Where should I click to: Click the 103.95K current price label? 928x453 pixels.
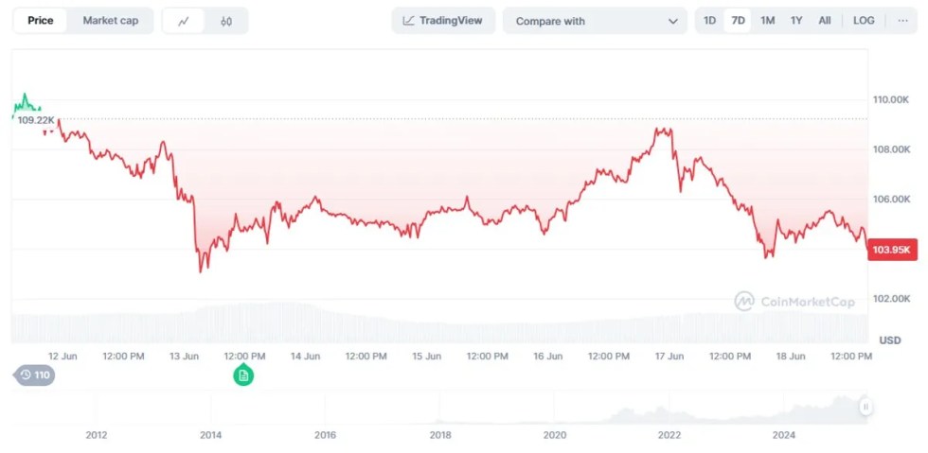click(891, 250)
